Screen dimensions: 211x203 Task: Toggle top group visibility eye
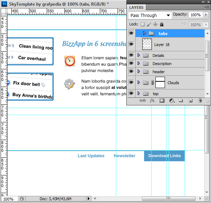(131, 93)
